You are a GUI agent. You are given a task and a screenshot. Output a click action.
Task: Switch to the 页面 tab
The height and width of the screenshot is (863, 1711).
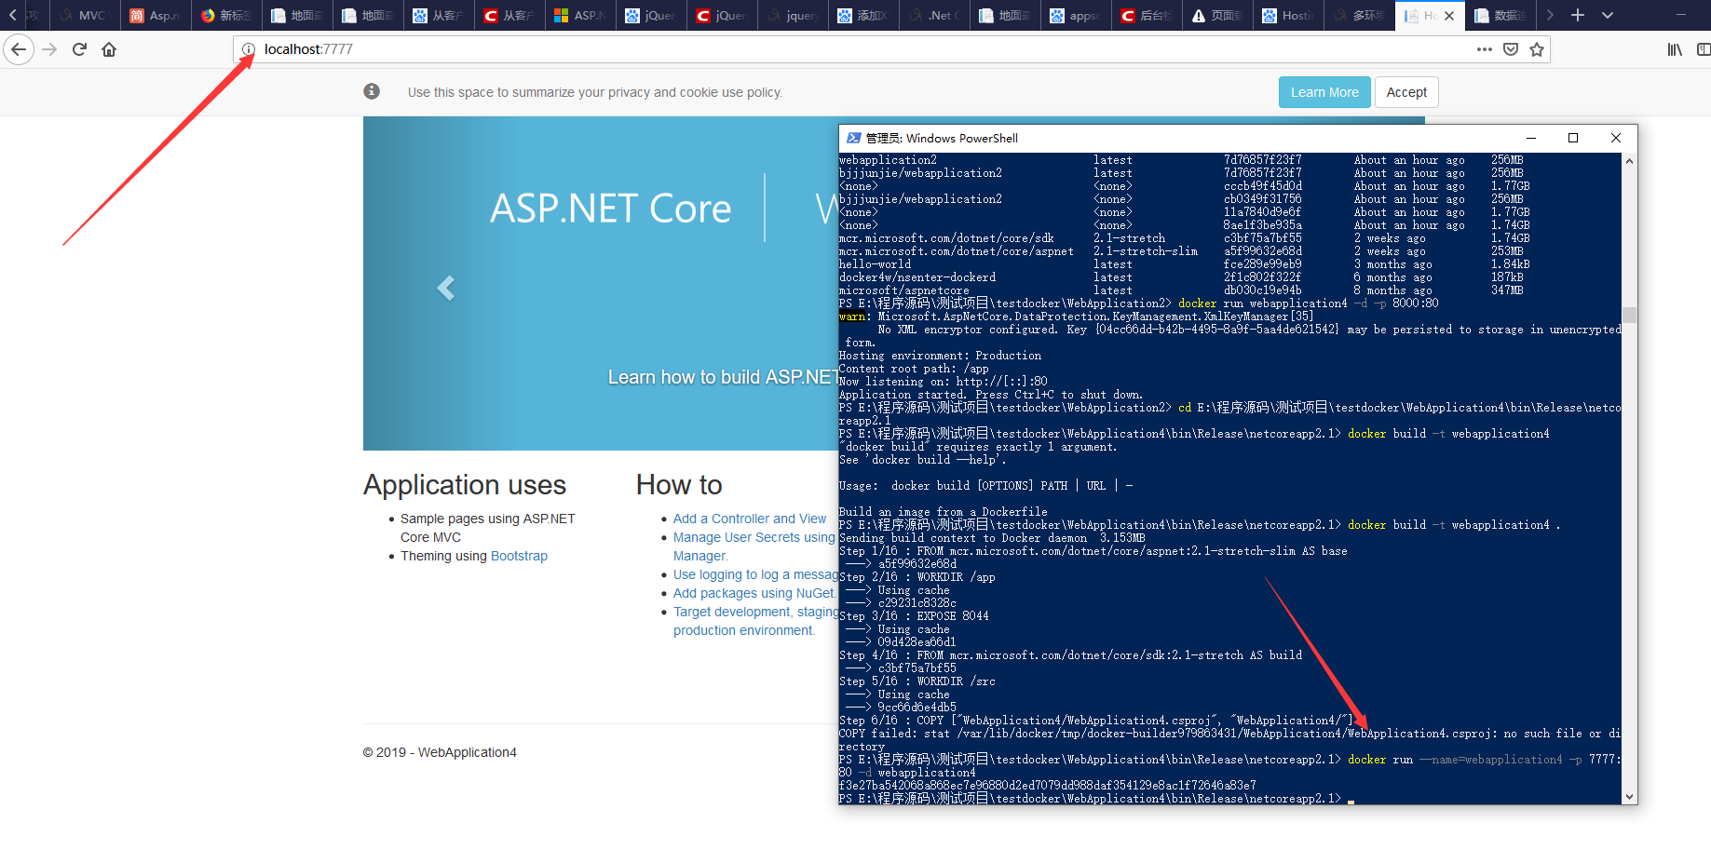[1217, 16]
